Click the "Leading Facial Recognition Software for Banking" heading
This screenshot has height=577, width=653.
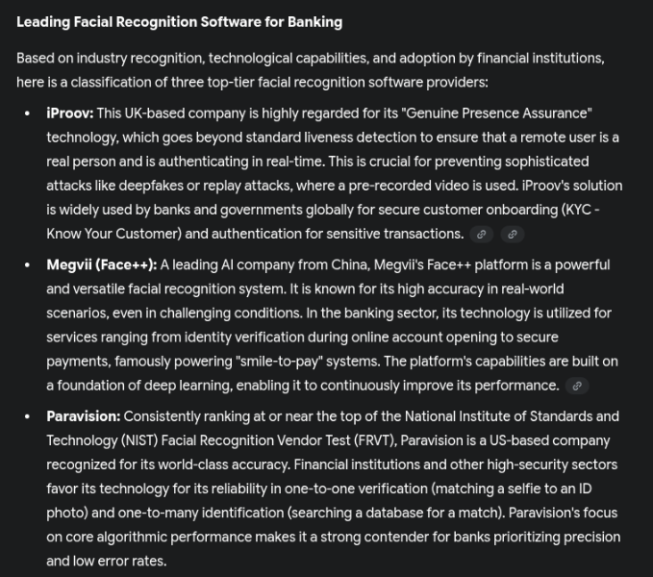coord(179,21)
